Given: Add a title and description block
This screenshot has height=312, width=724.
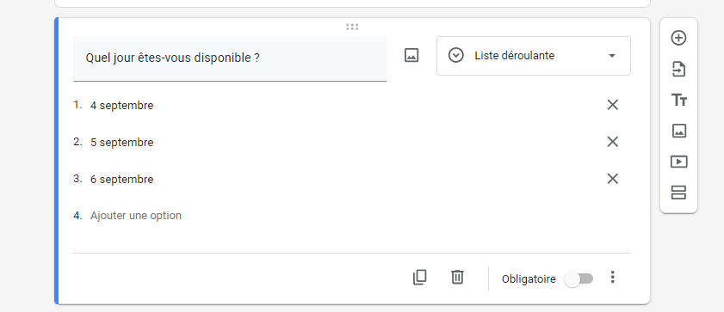Looking at the screenshot, I should click(678, 100).
